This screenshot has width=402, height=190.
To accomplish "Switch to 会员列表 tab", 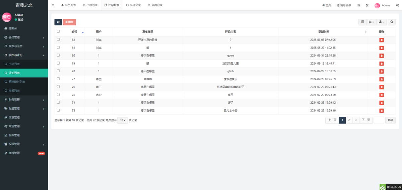I will (x=69, y=5).
